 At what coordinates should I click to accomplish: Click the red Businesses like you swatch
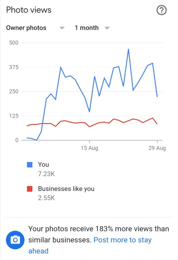[30, 189]
